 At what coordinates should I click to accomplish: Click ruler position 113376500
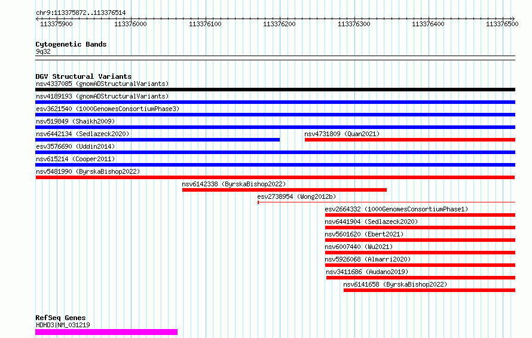point(503,24)
